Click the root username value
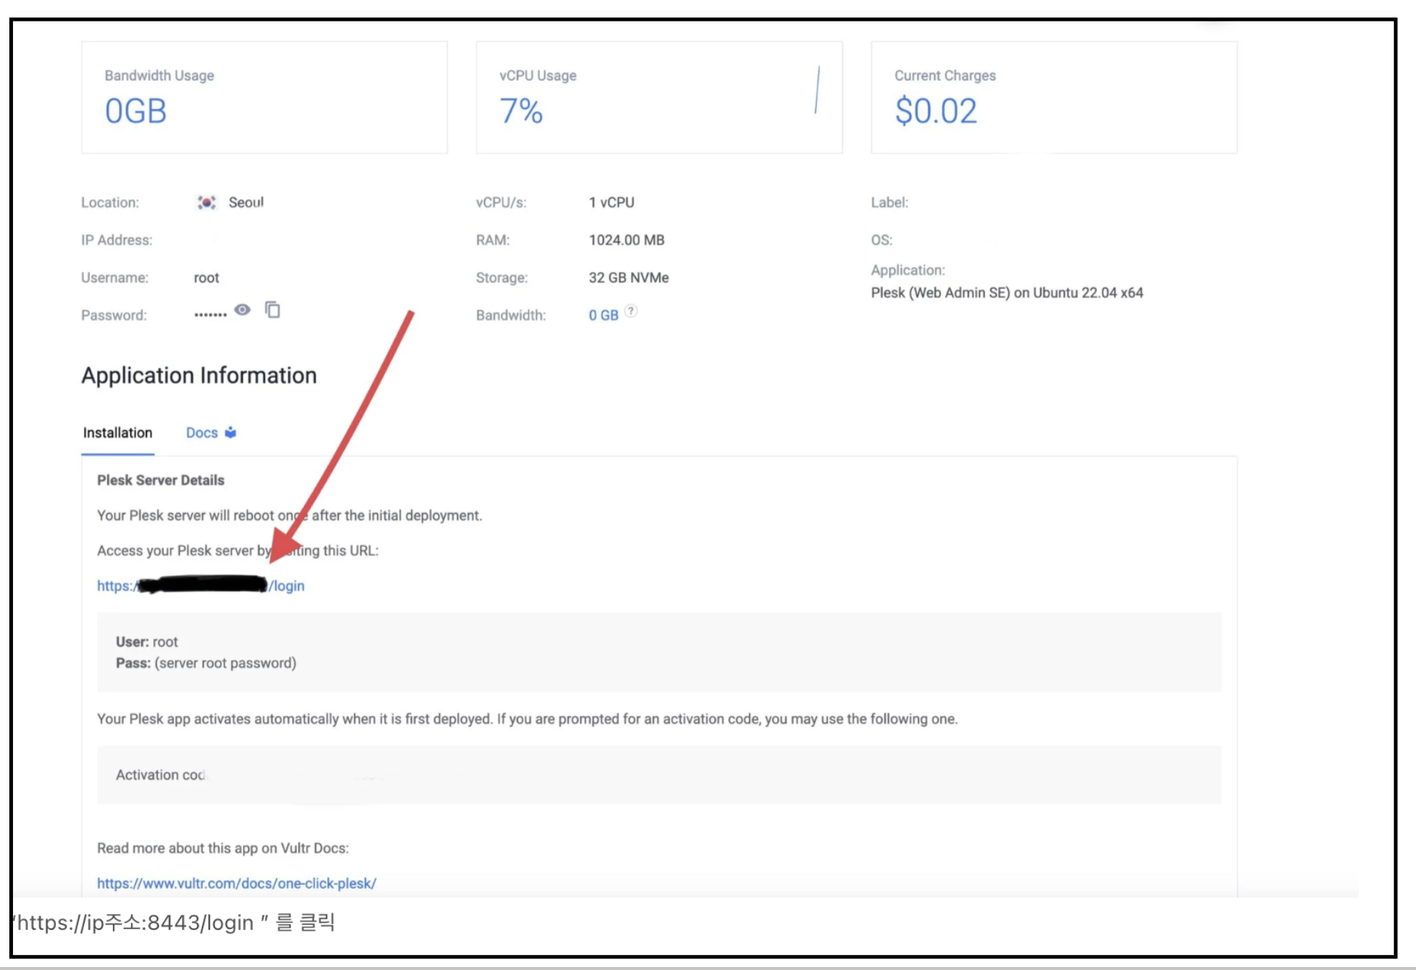1416x970 pixels. pos(206,278)
